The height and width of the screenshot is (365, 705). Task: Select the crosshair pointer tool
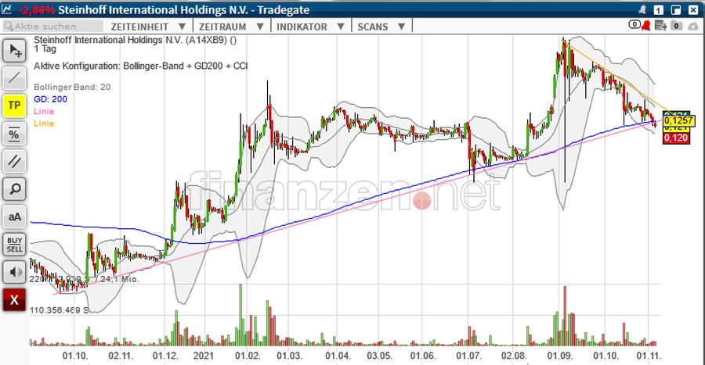tap(14, 51)
